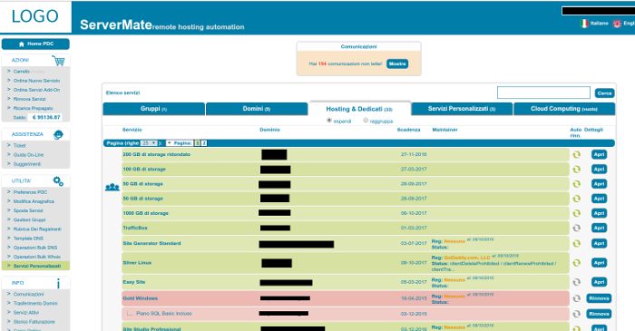Toggle auto-renew for 200 GB di storage ridondato

[x=576, y=154]
